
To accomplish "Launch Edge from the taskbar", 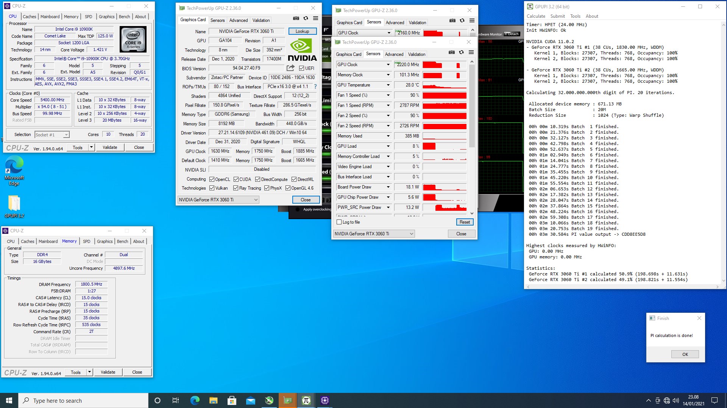I will [x=195, y=400].
